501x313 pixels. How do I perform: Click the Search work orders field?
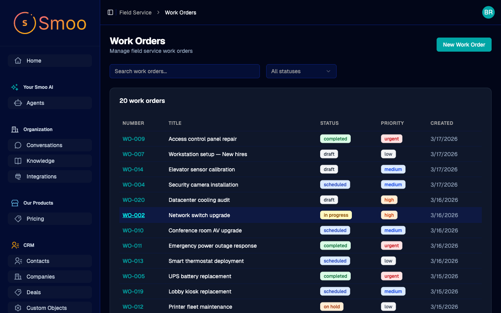tap(184, 71)
